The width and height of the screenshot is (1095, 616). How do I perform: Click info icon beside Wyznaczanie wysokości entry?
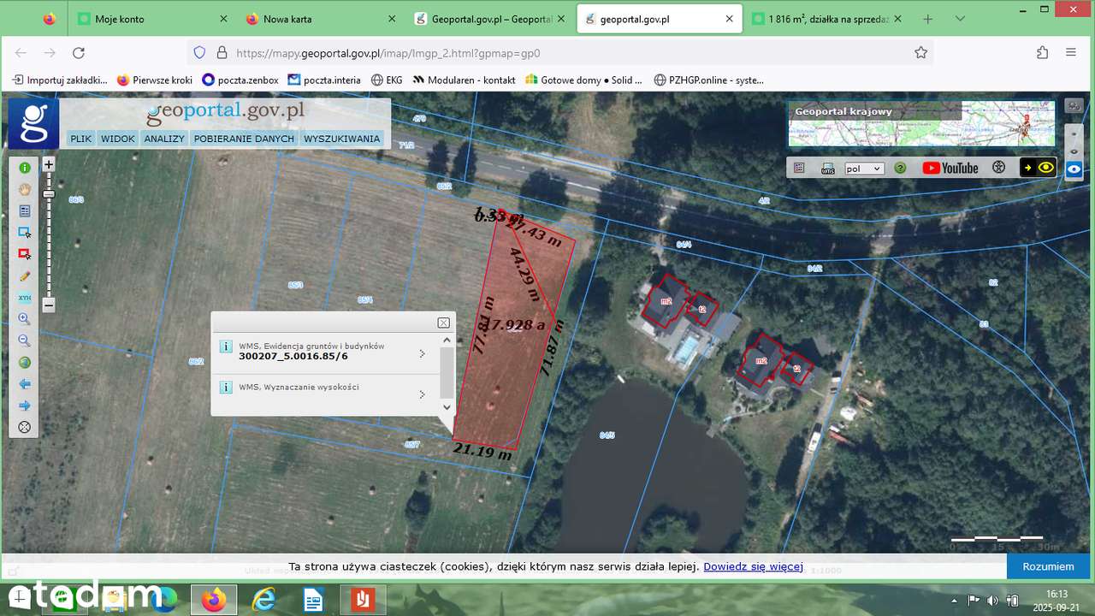pyautogui.click(x=226, y=387)
